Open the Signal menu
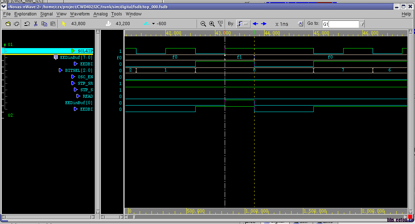 46,14
